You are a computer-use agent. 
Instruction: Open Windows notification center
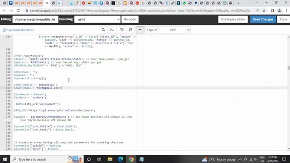pos(284,159)
